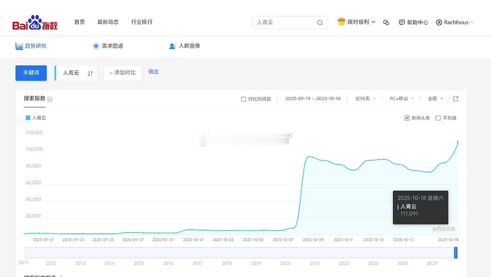Click the 111,091 tooltip value
The width and height of the screenshot is (491, 277).
coord(409,214)
